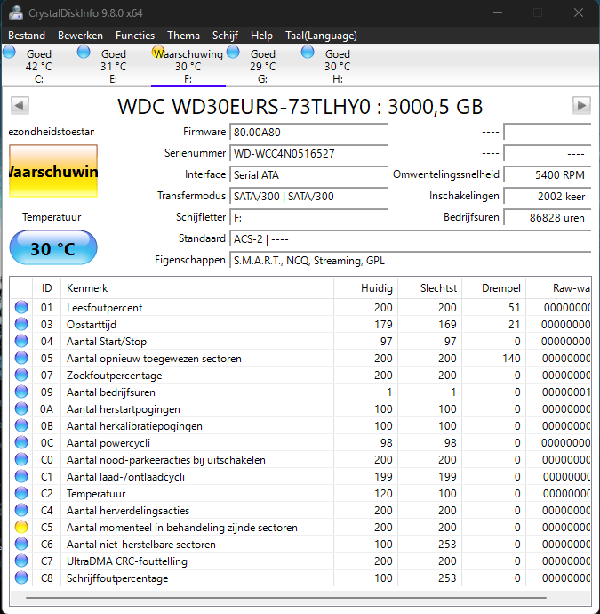Click the blue status orb for drive G:
The image size is (600, 614).
pyautogui.click(x=233, y=53)
